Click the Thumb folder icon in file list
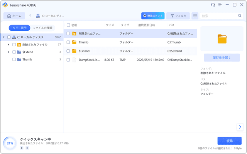The width and height of the screenshot is (247, 154). pyautogui.click(x=74, y=42)
